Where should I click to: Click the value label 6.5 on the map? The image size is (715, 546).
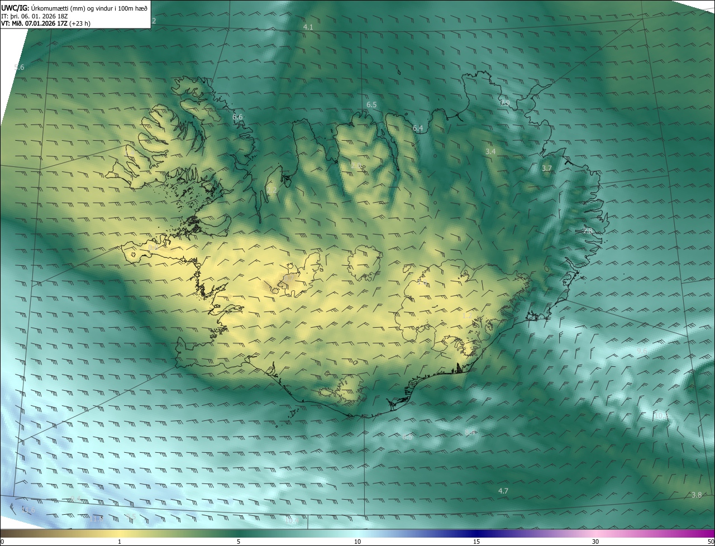click(x=371, y=104)
